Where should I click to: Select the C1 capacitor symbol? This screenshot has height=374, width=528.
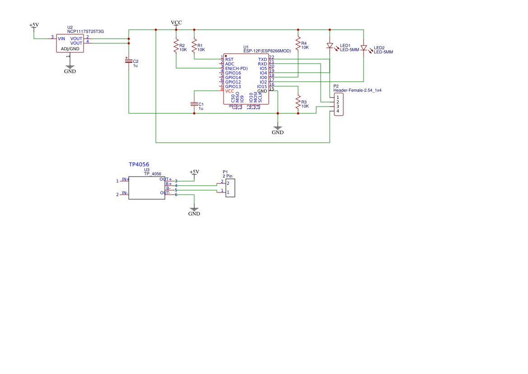click(194, 104)
